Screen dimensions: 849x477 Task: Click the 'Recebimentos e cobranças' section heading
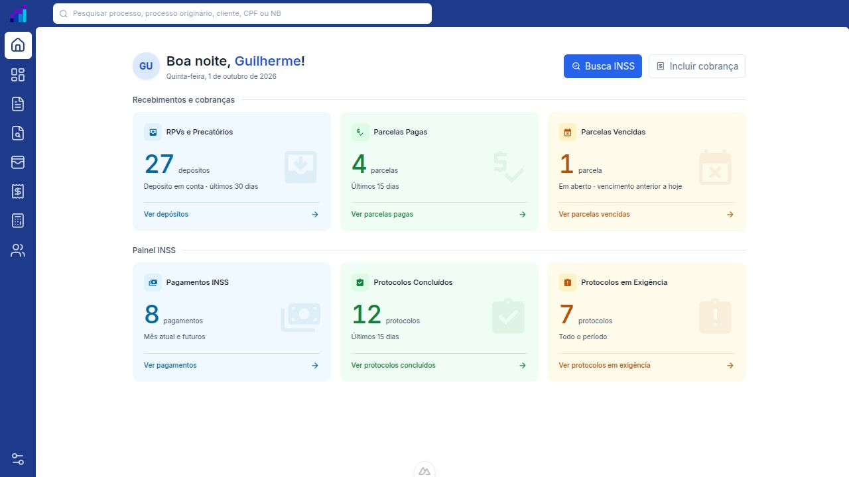pyautogui.click(x=184, y=100)
